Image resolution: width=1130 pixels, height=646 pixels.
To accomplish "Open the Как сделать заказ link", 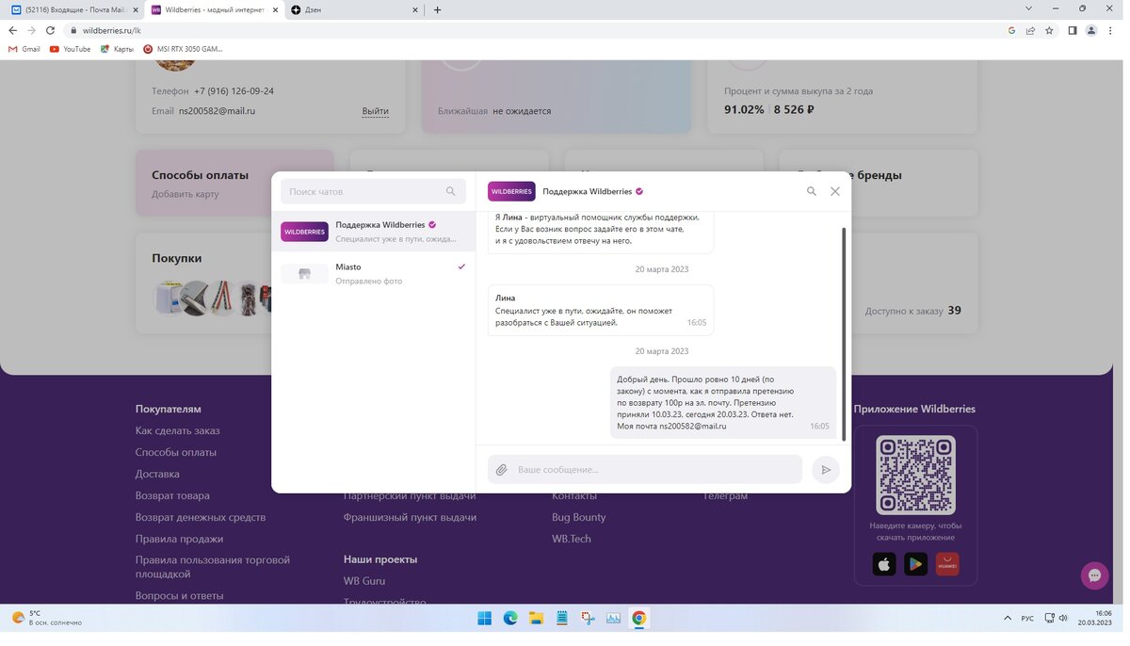I will 177,430.
